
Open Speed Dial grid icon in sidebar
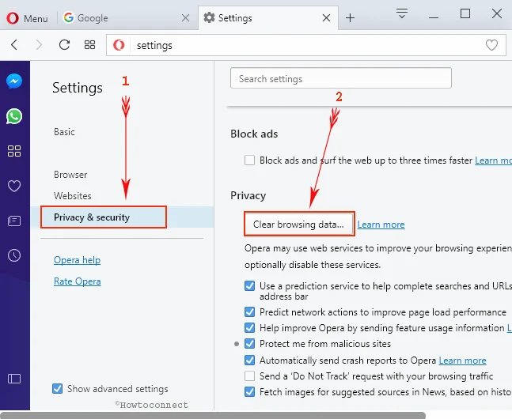(x=14, y=151)
